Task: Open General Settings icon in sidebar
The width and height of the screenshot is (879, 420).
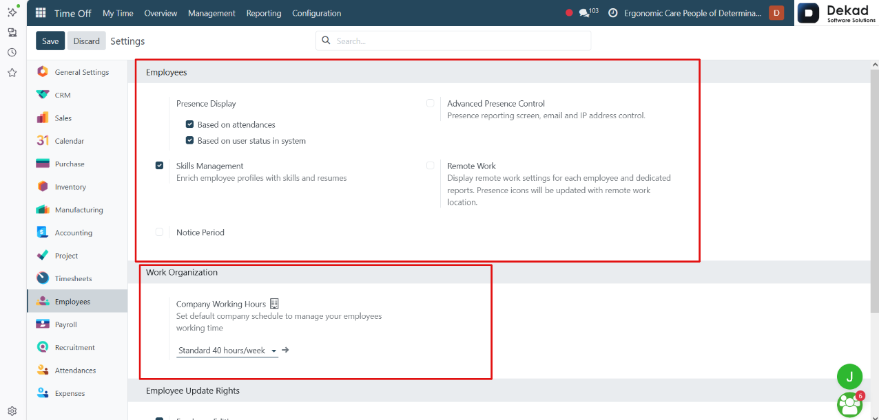Action: tap(43, 72)
